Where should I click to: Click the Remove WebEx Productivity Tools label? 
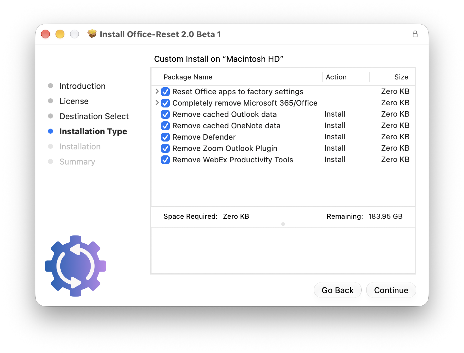click(233, 160)
